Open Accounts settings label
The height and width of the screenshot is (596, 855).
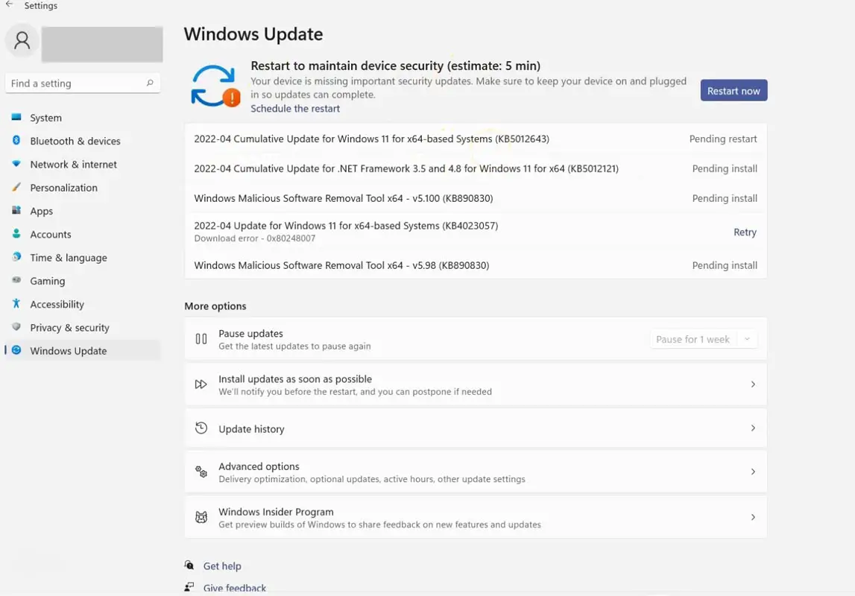(51, 235)
